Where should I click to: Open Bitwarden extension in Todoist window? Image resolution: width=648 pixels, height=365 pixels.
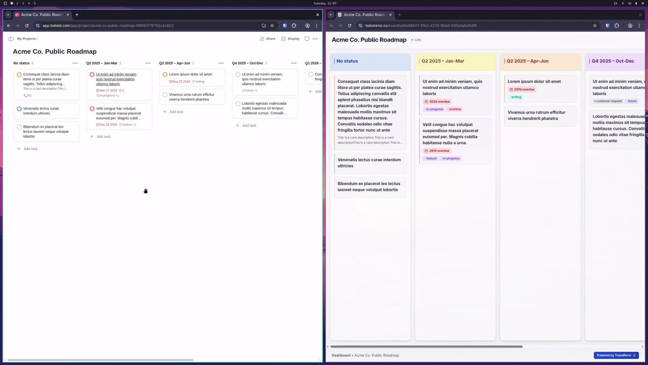coord(285,25)
